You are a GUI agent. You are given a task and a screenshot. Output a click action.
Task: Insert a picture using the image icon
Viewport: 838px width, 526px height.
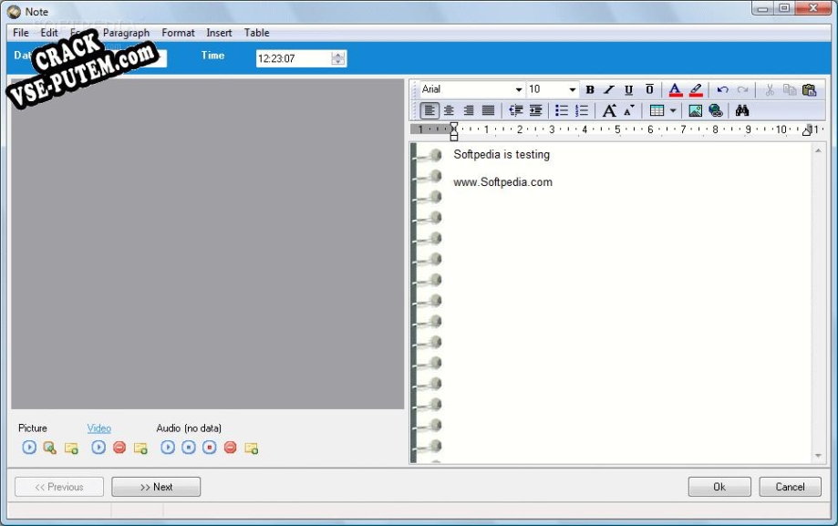(x=695, y=110)
